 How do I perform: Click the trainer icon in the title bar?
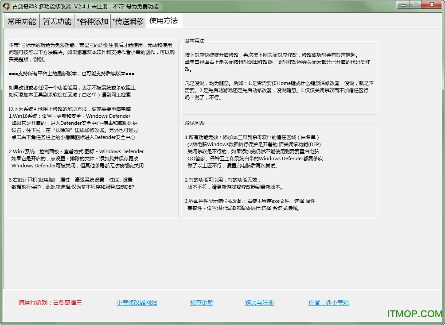point(6,6)
